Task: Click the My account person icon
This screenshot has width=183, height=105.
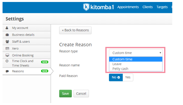Action: [7, 28]
